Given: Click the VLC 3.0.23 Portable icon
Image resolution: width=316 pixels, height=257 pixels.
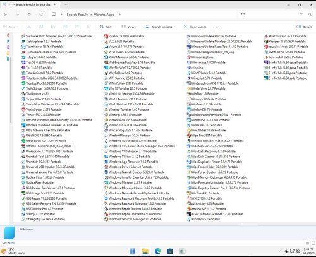Looking at the screenshot, I should click(106, 42).
